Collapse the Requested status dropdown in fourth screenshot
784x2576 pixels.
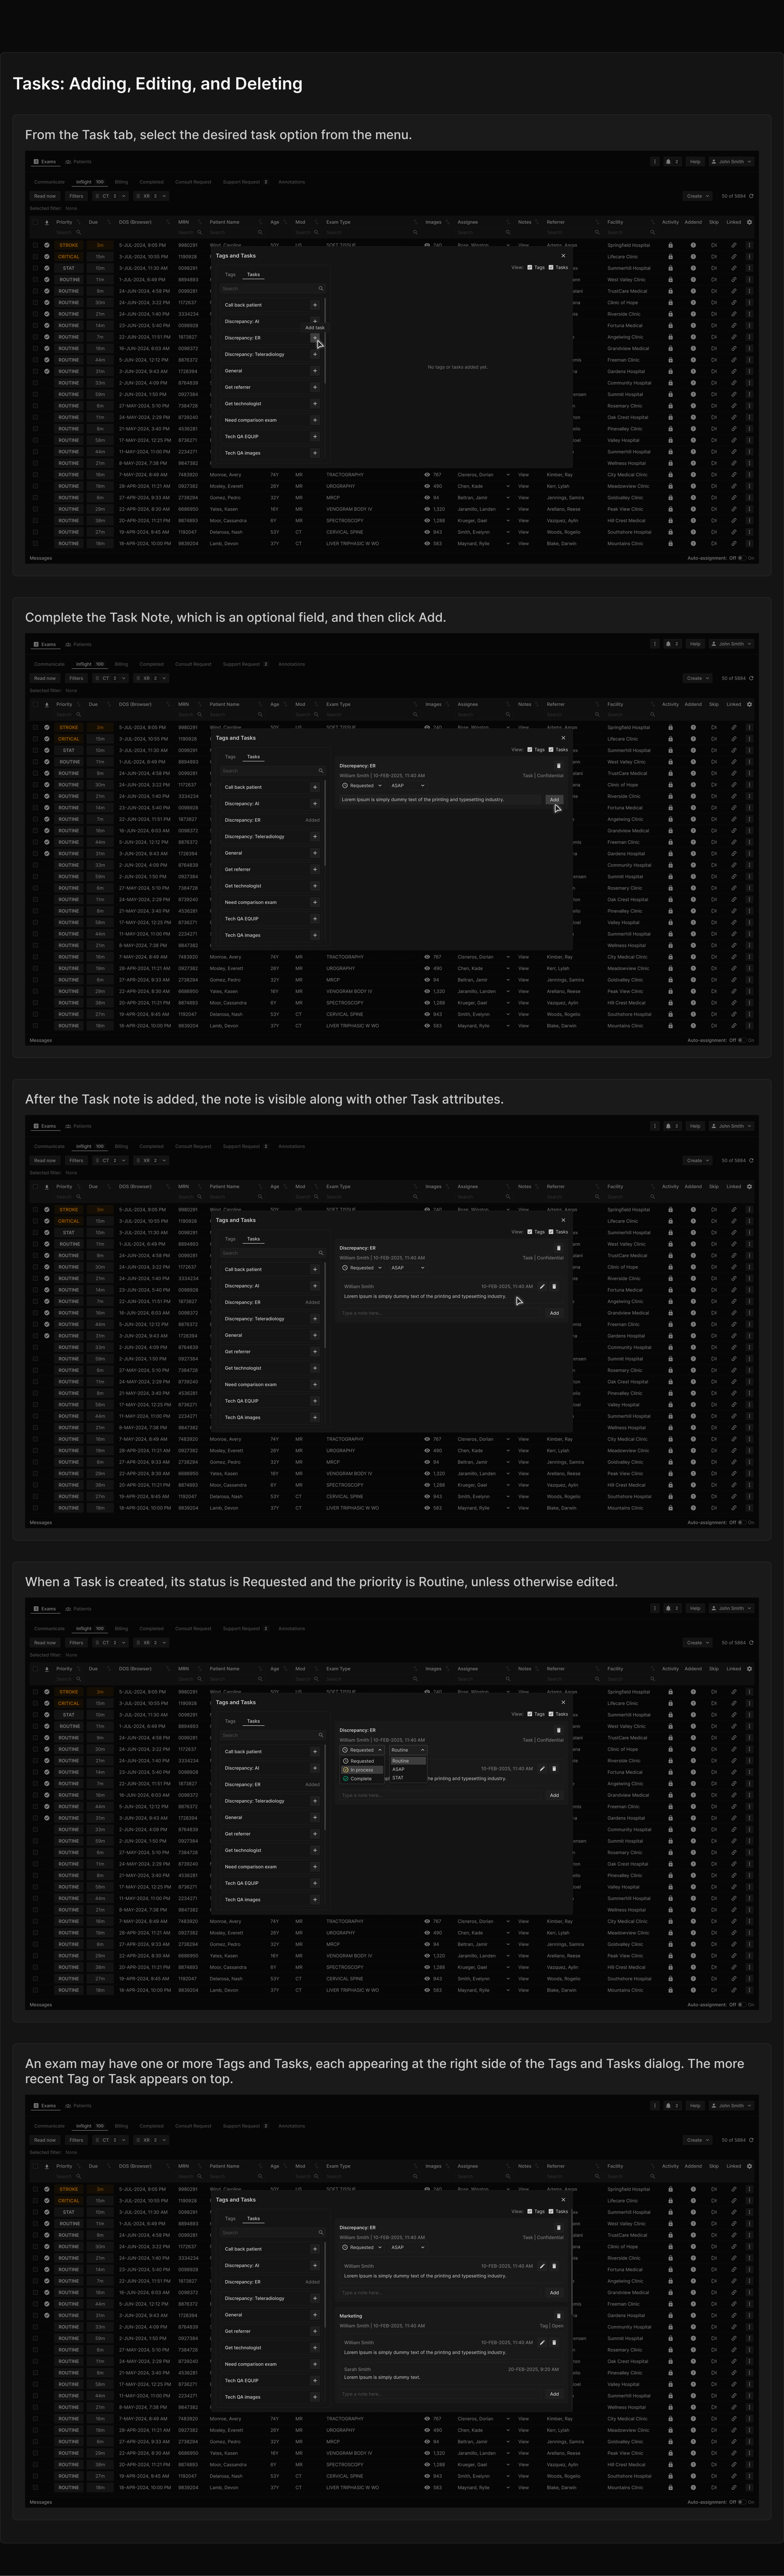[x=362, y=1750]
